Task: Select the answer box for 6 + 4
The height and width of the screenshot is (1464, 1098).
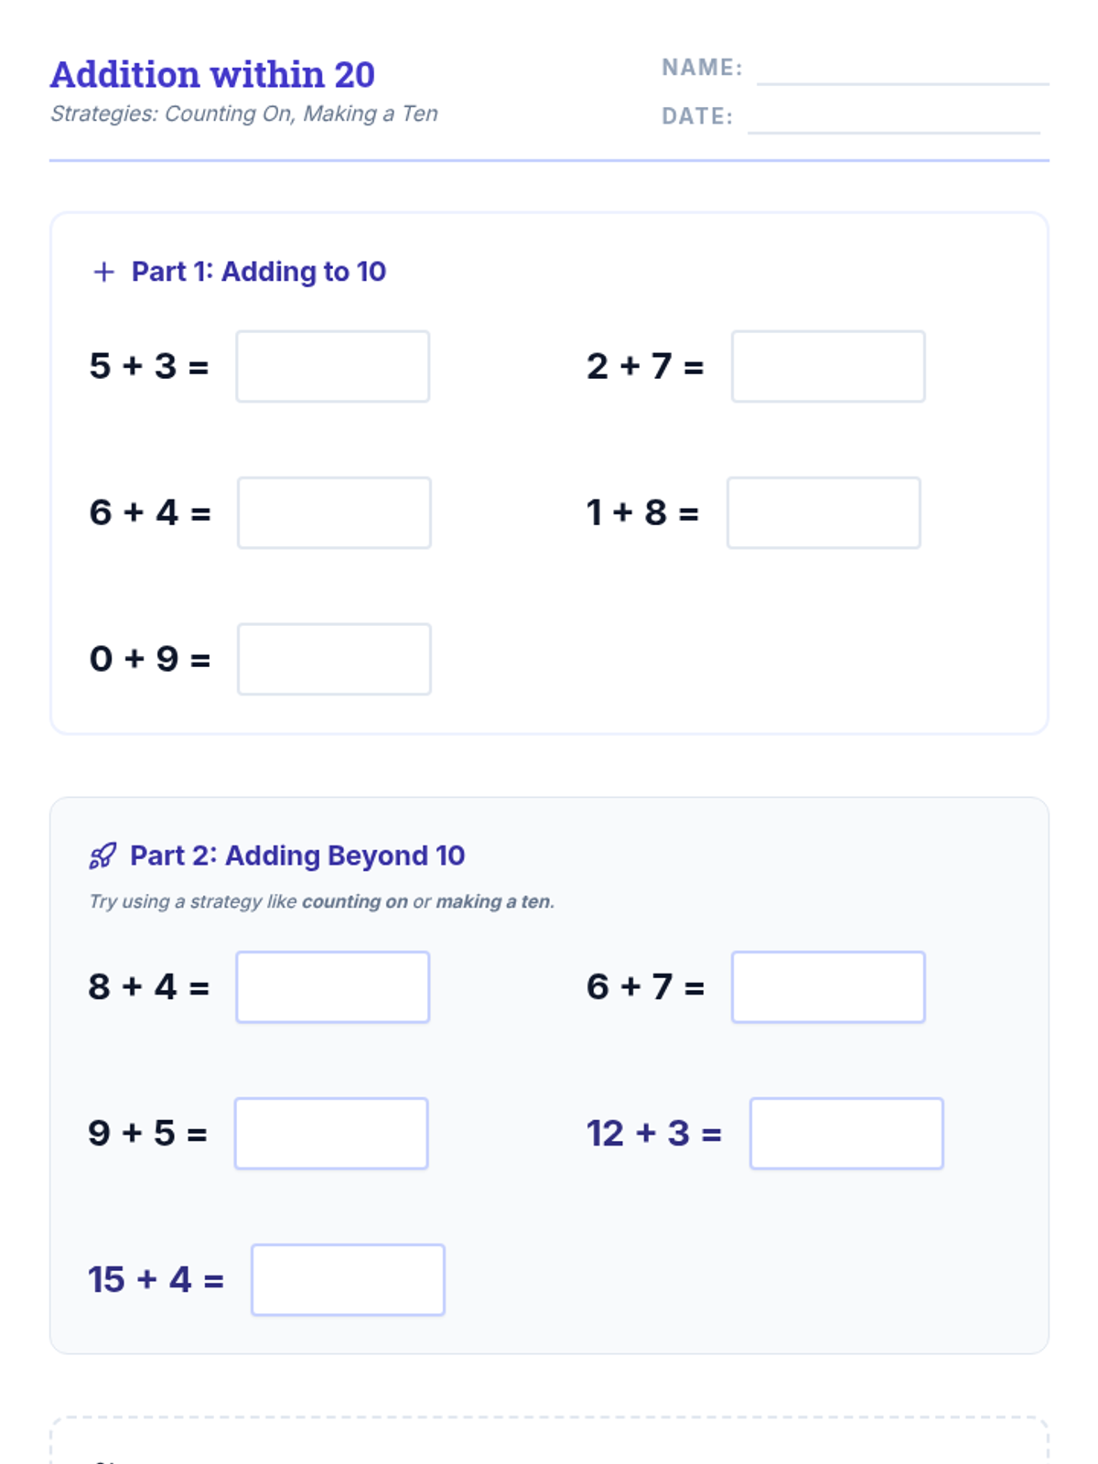Action: click(334, 513)
